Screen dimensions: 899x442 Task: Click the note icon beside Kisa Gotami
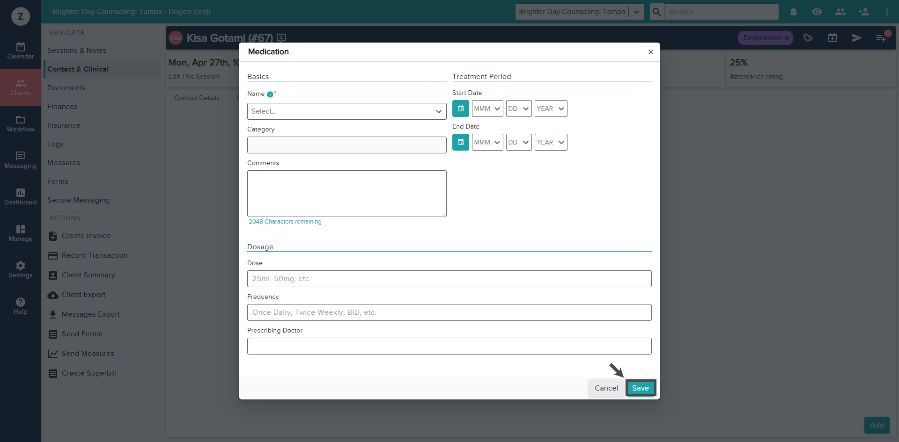281,38
